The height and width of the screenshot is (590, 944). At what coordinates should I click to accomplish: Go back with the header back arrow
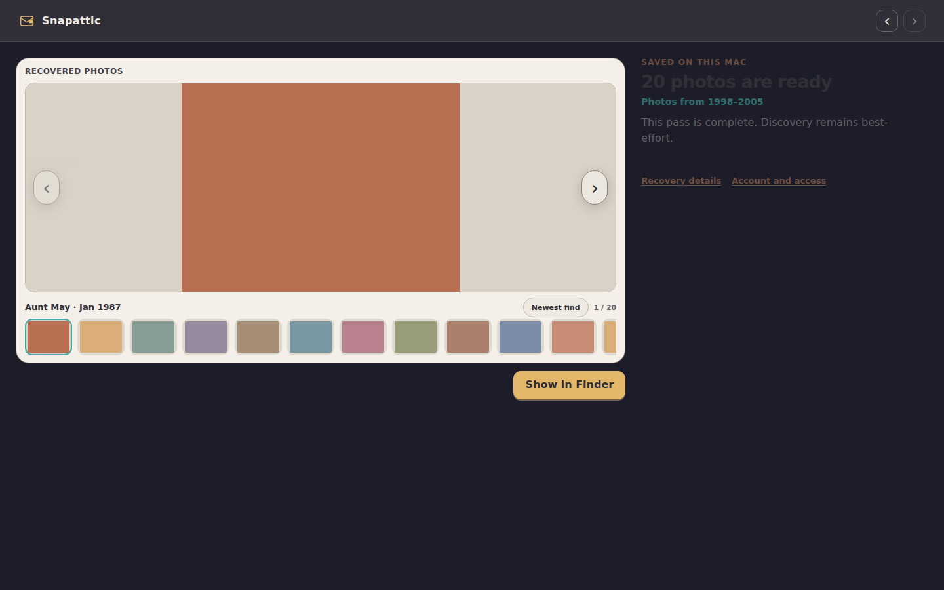coord(887,21)
